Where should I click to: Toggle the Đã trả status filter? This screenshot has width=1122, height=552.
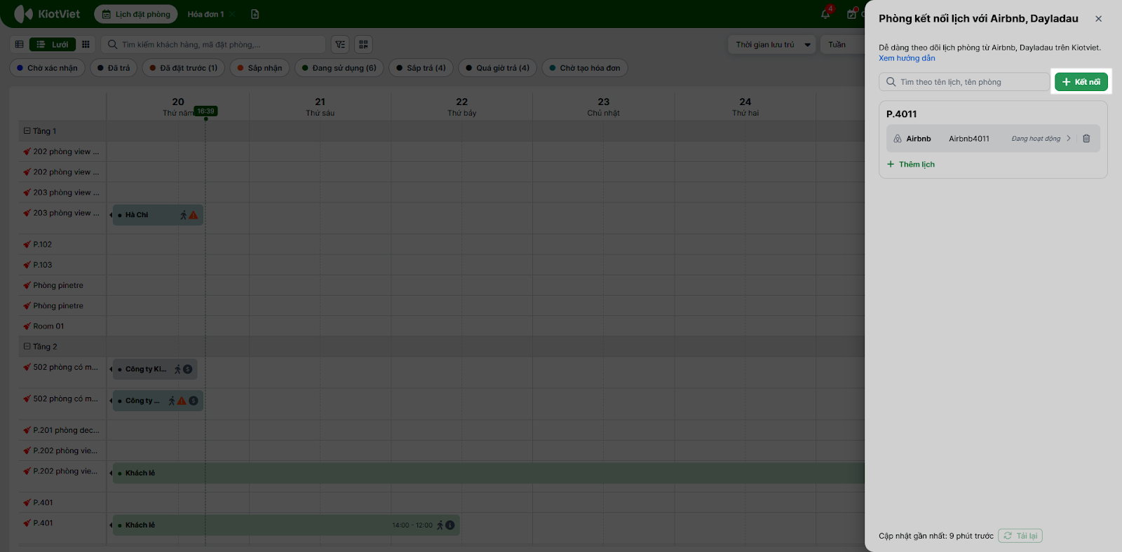[114, 68]
